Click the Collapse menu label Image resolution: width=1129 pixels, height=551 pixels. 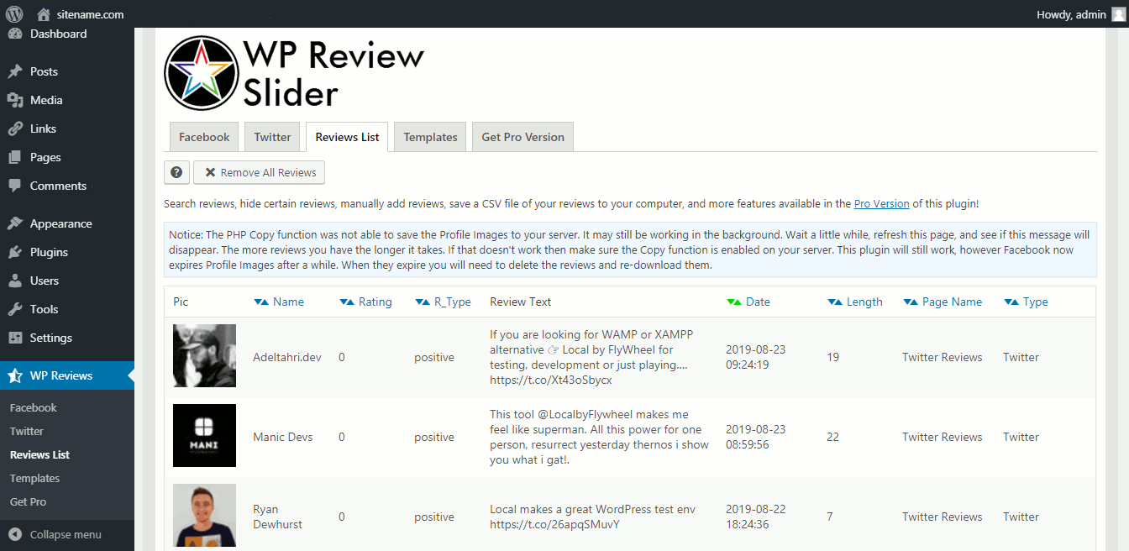point(66,534)
